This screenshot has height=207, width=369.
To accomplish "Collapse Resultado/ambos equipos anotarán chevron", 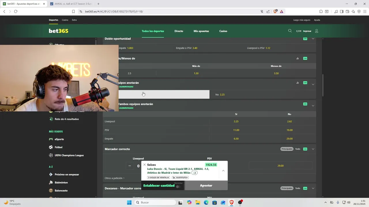I will point(313,106).
